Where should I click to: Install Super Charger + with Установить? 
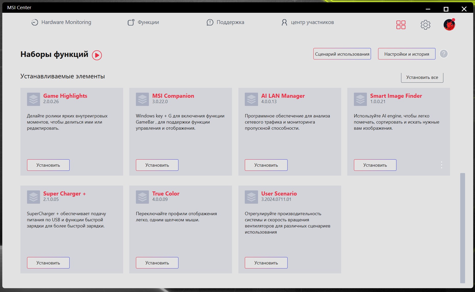(48, 263)
